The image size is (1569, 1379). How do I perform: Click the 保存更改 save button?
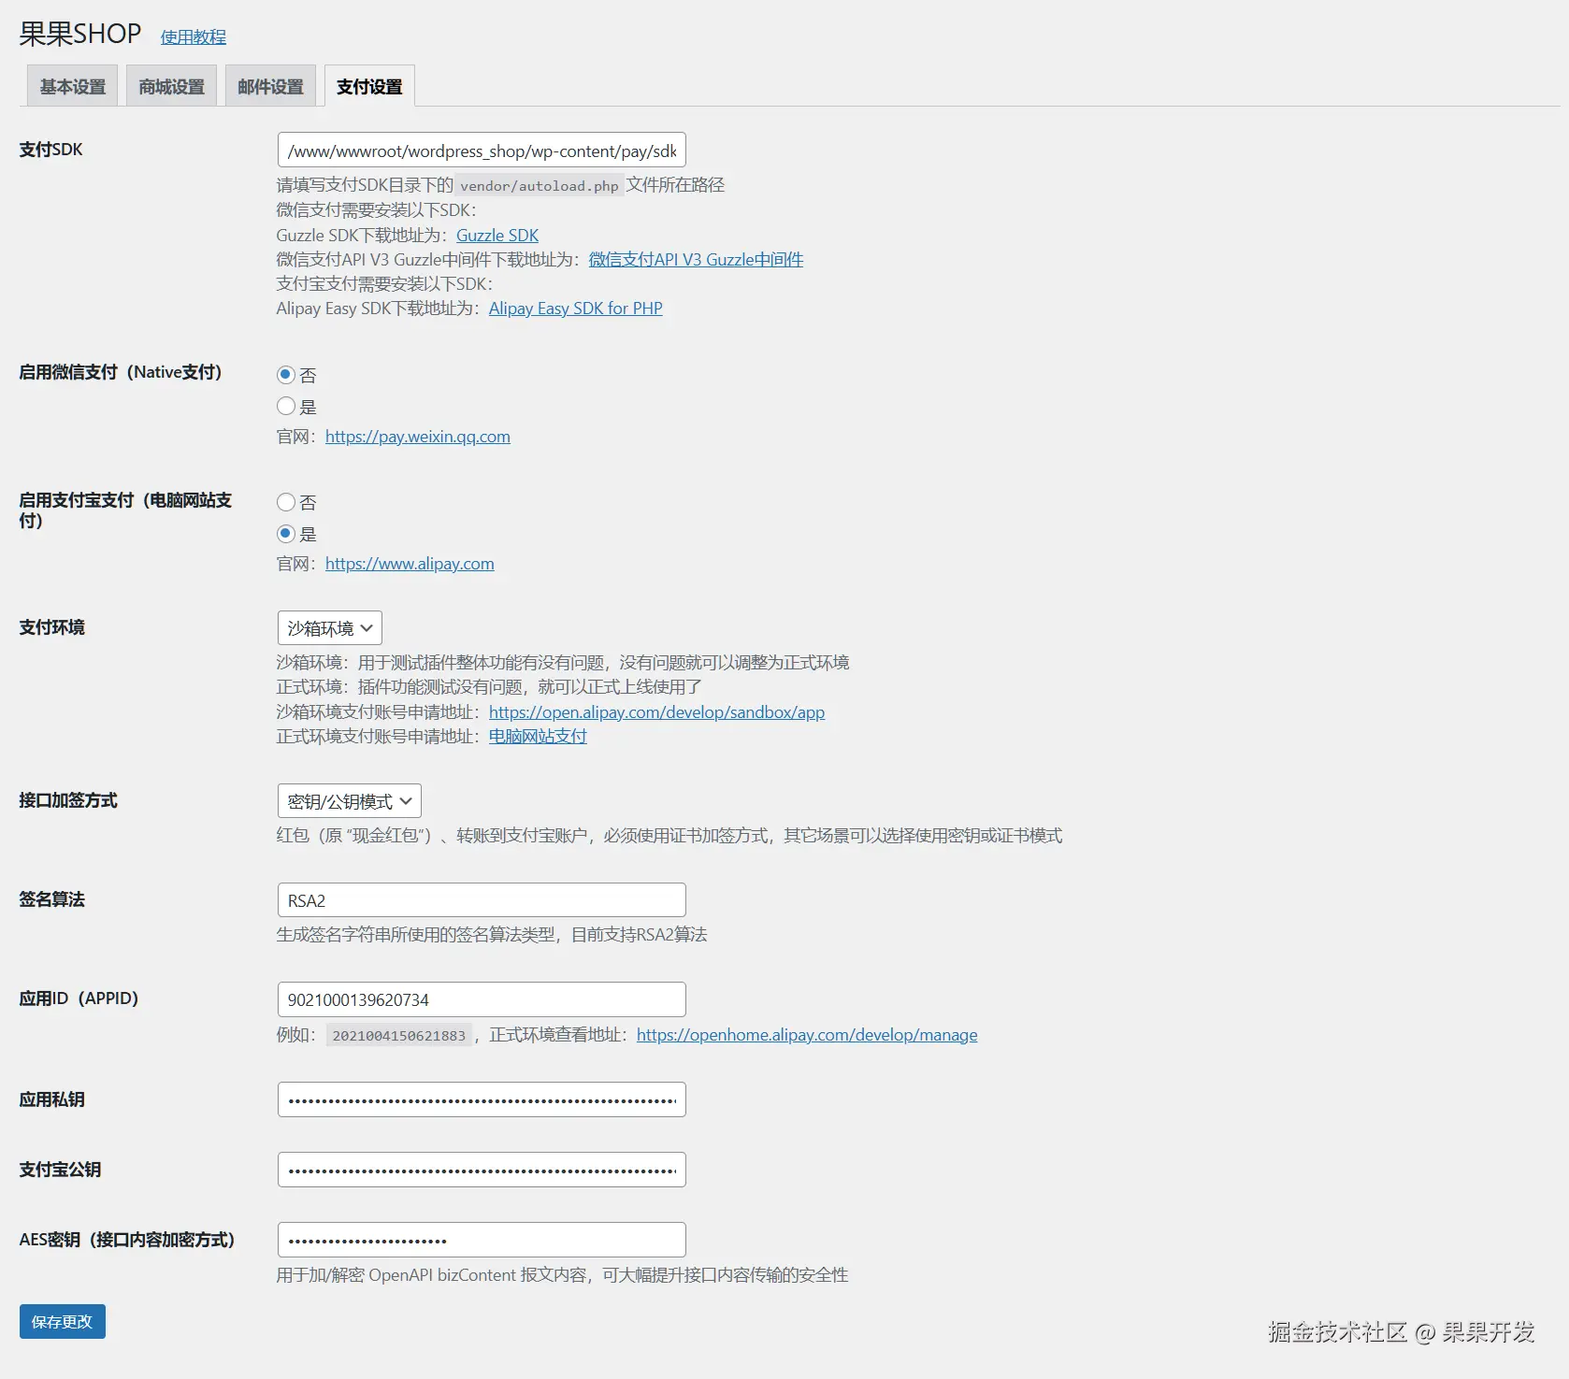tap(62, 1321)
